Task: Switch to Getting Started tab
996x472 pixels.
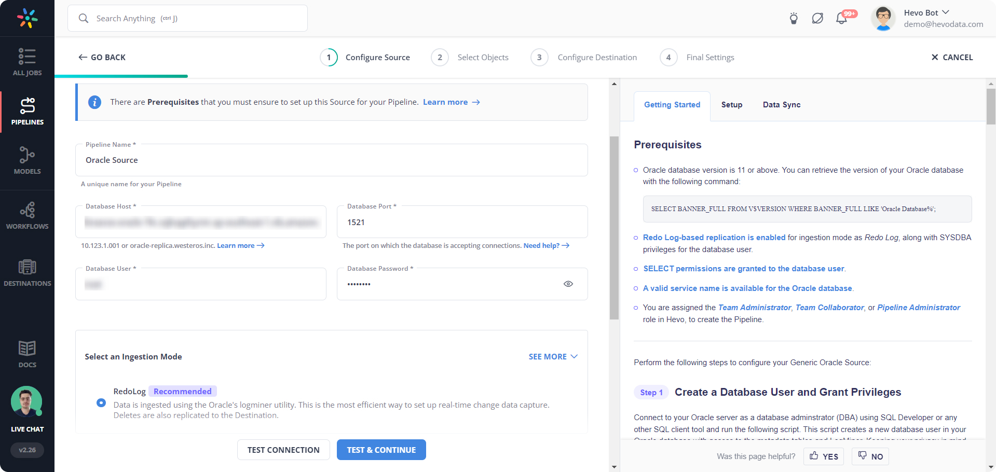Action: pyautogui.click(x=672, y=105)
